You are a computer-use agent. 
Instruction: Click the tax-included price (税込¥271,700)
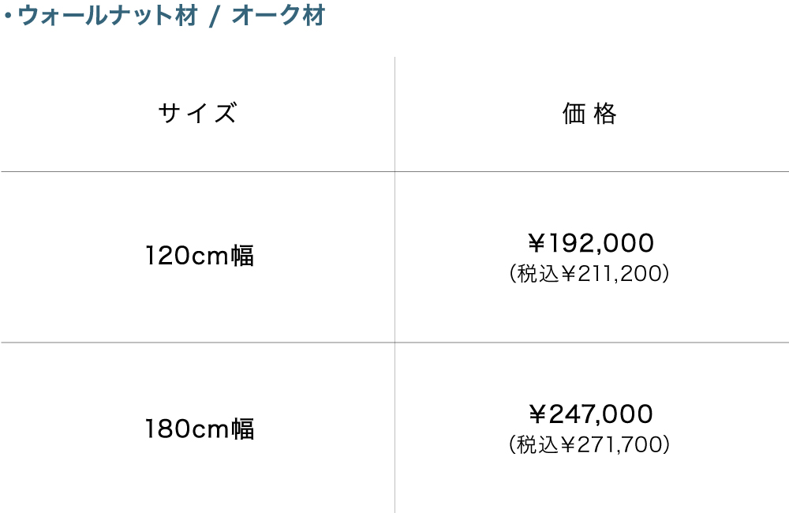590,445
